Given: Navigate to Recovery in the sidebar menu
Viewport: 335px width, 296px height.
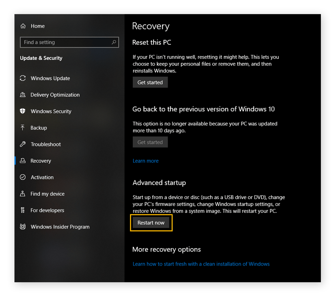Looking at the screenshot, I should 41,161.
